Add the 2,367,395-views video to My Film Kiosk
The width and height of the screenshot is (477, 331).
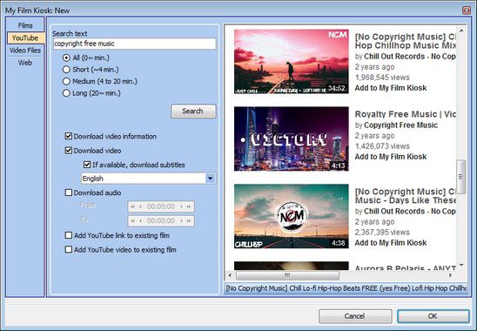[x=391, y=243]
